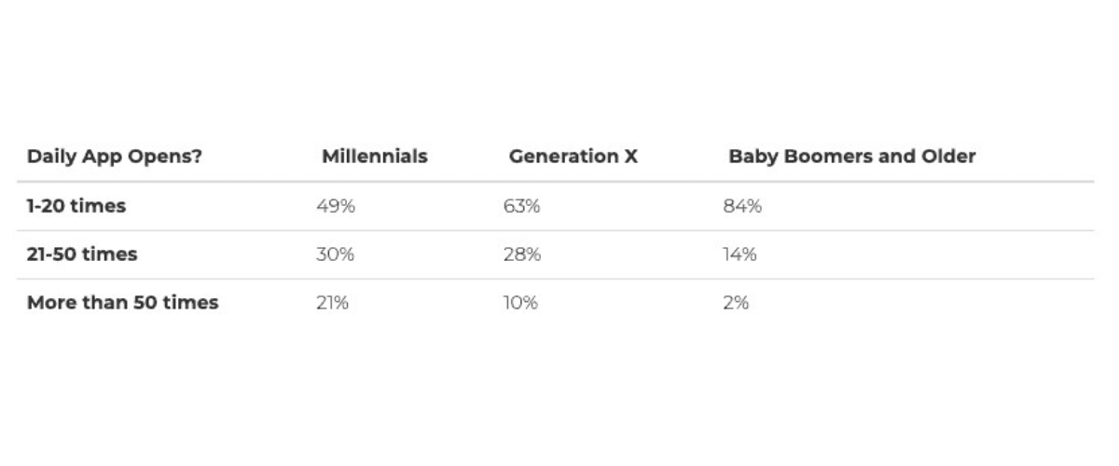
Task: Select the 21% Millennials cell
Action: coord(332,303)
